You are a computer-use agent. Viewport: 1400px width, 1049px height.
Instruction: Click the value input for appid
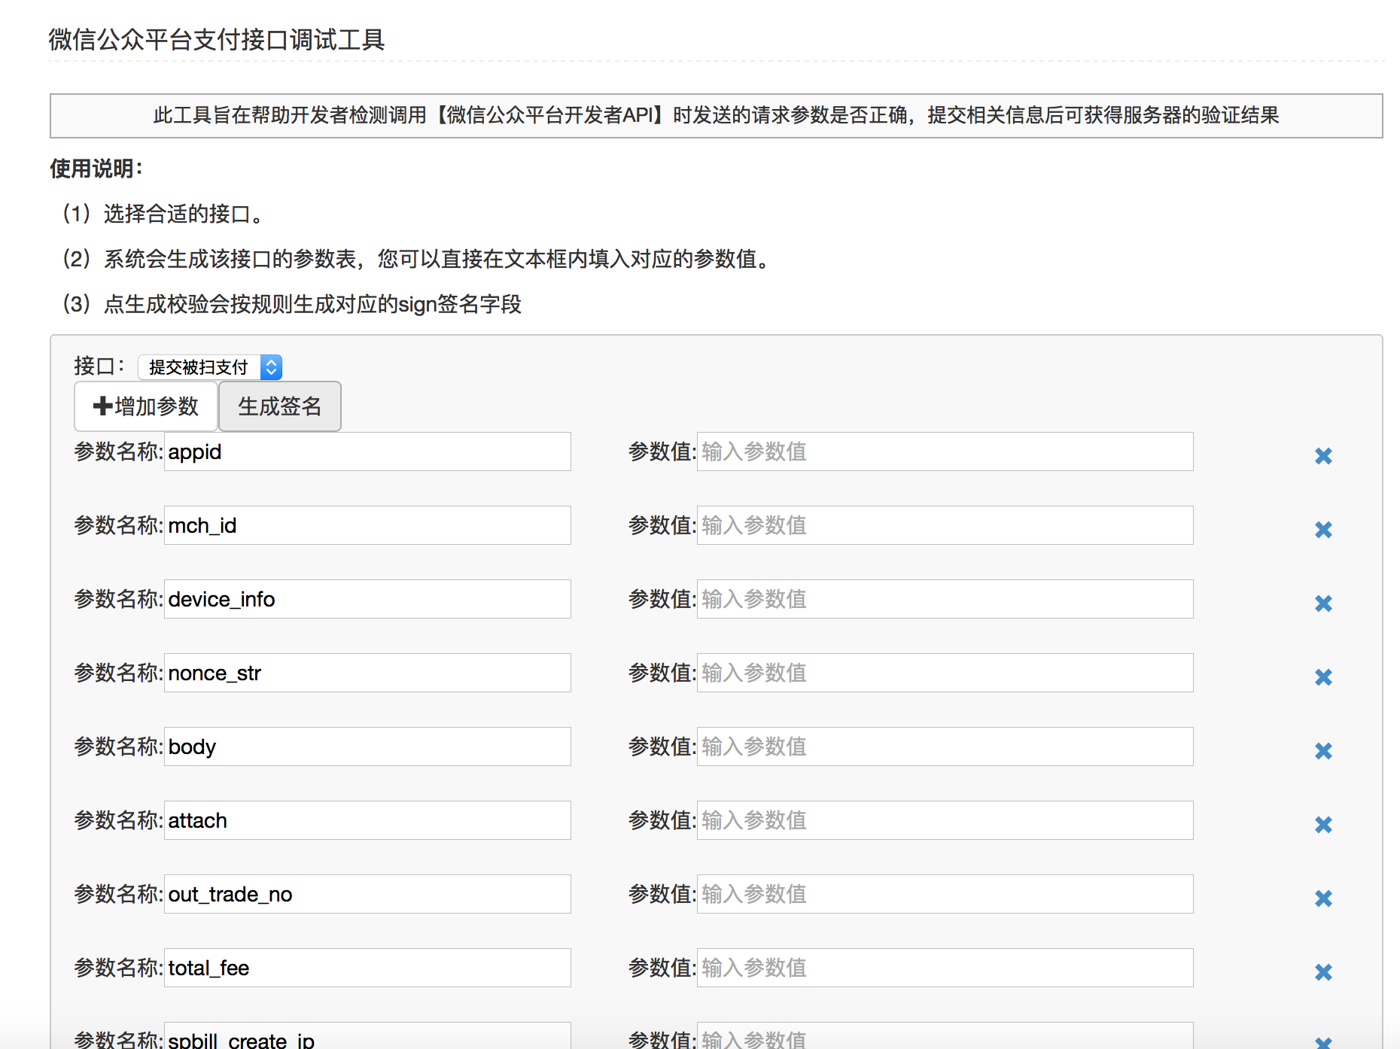point(945,452)
